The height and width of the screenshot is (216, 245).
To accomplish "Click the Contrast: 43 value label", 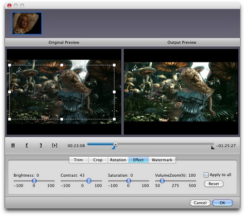I will [x=73, y=175].
